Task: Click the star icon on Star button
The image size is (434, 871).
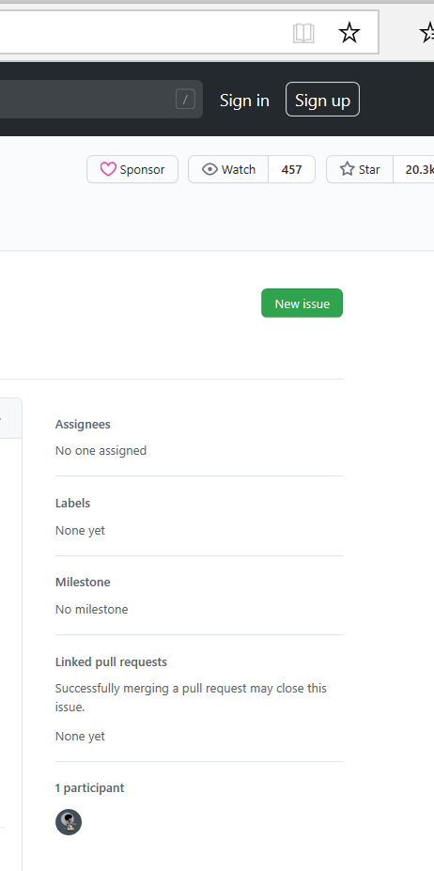Action: coord(348,169)
